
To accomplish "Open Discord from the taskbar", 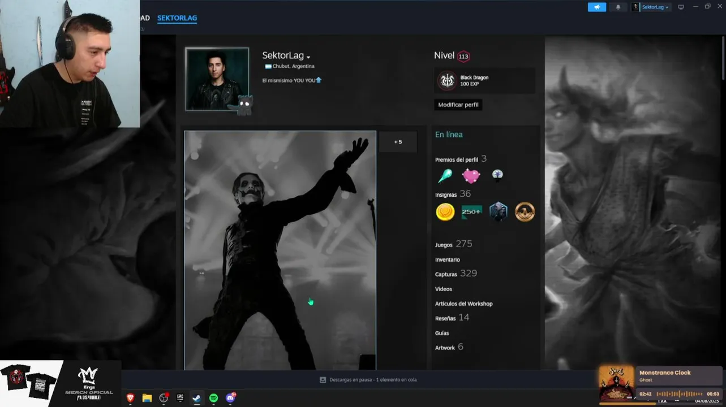I will (x=230, y=398).
